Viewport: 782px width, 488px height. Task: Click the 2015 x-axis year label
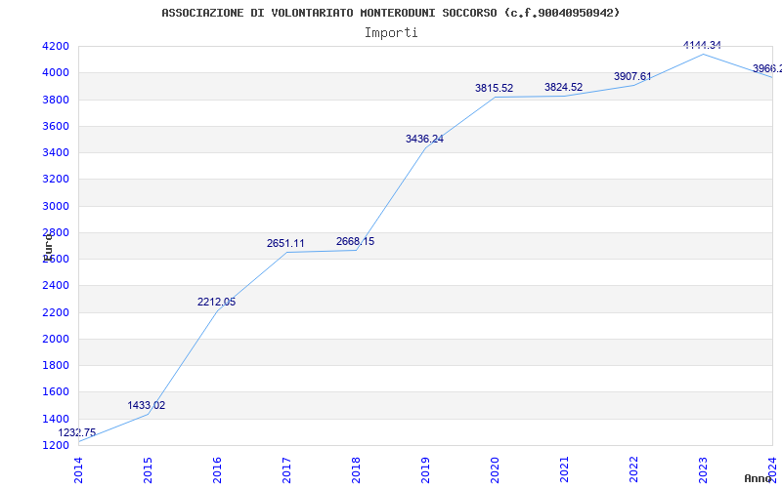pos(149,470)
